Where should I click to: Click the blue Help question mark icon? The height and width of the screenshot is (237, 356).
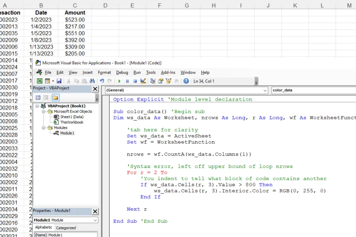[186, 81]
